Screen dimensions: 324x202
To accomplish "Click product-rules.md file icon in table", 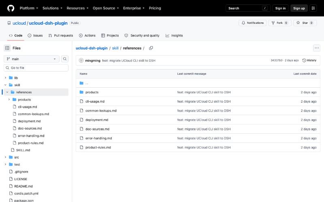I will point(81,147).
